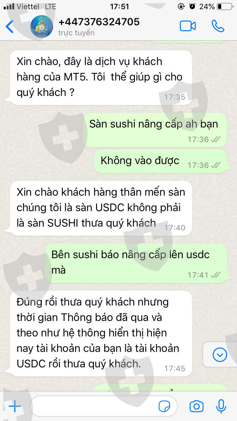The height and width of the screenshot is (421, 237).
Task: Tap the microphone to record voice
Action: 221,406
